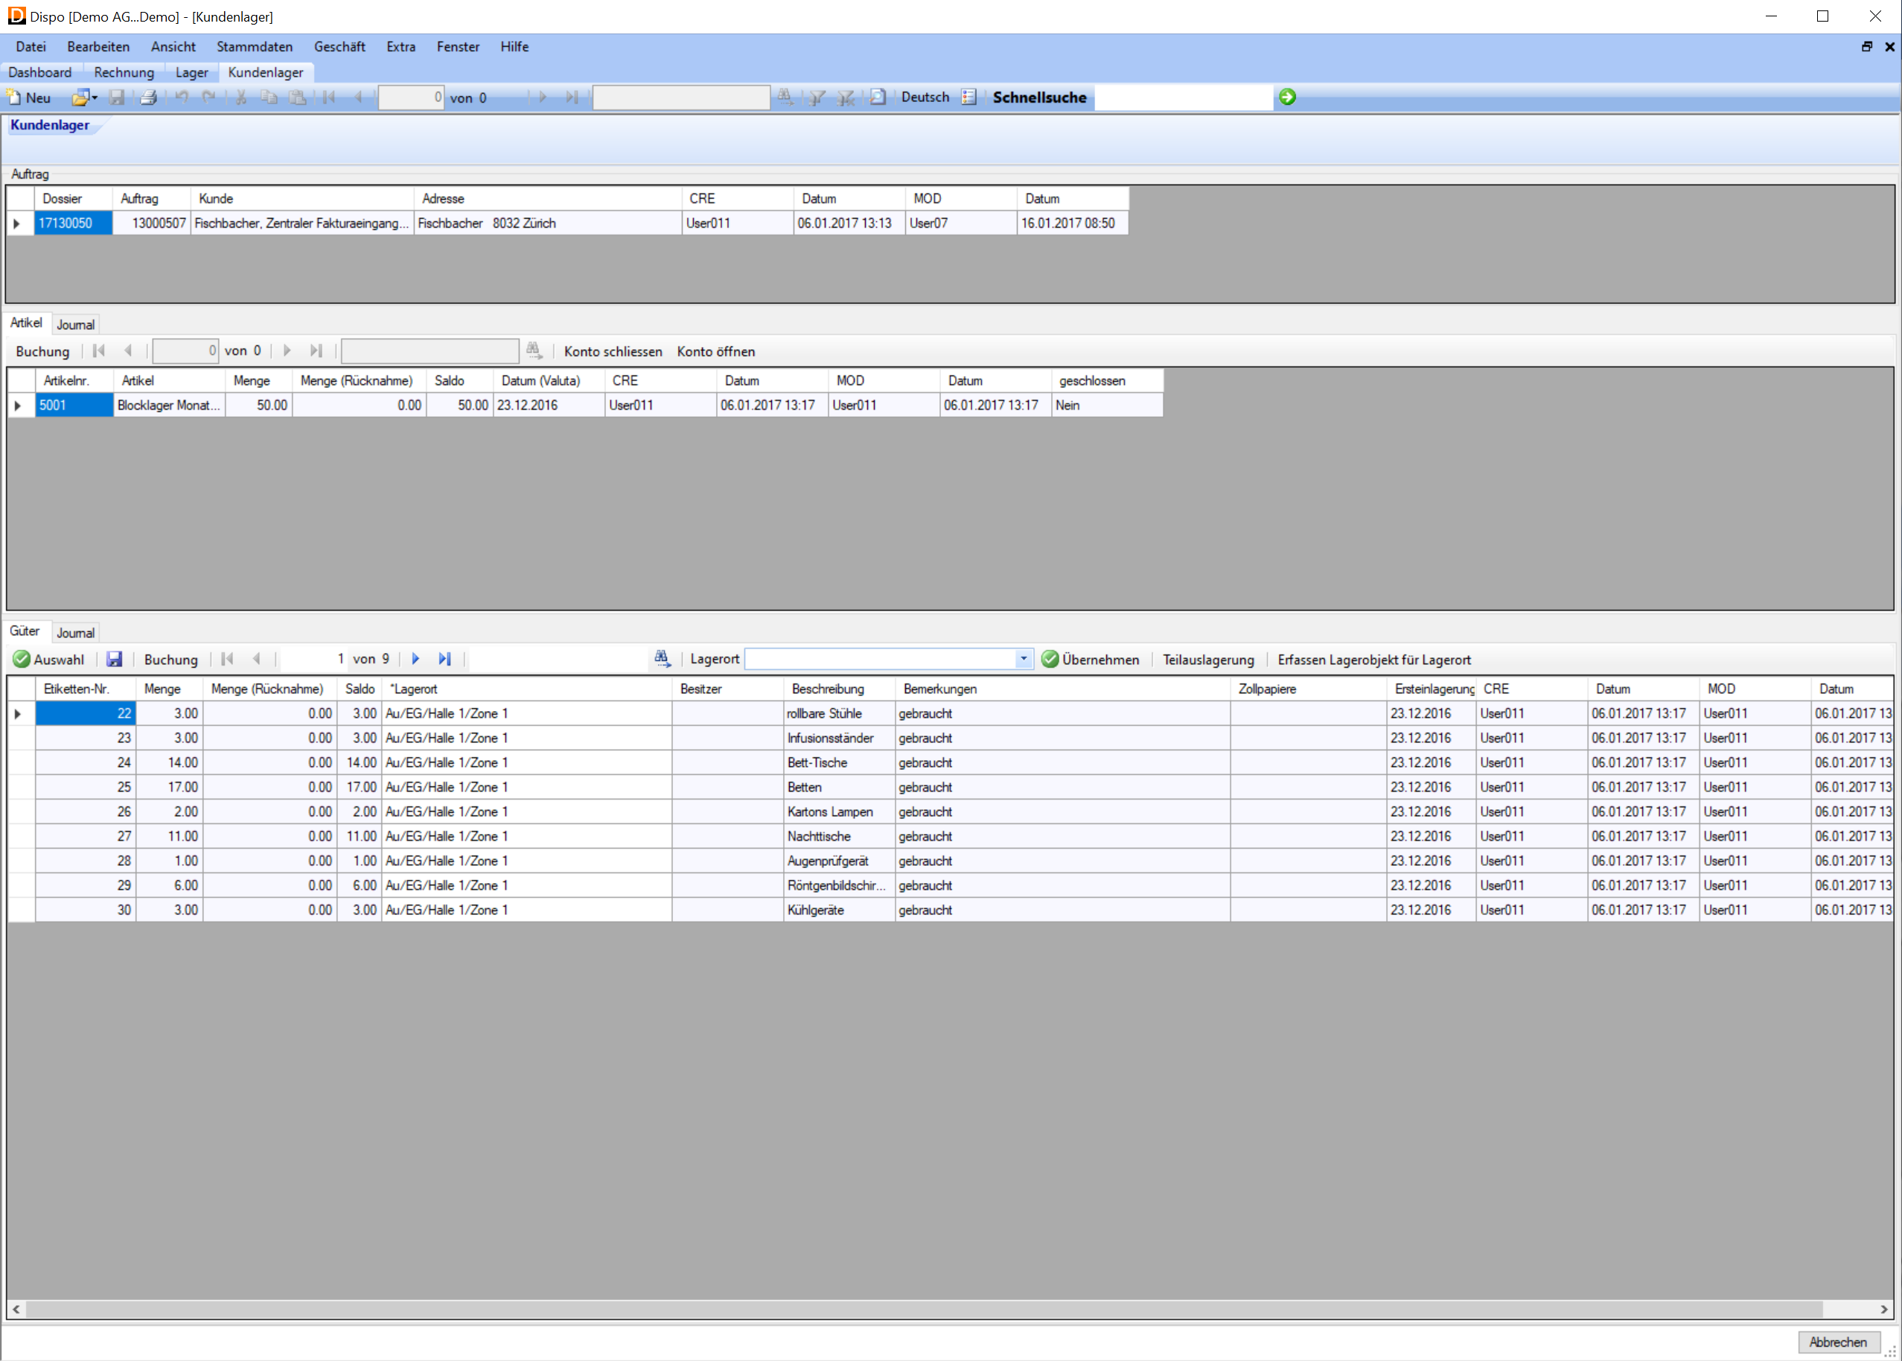Click the Kühlgeräte description cell
1902x1361 pixels.
click(839, 909)
